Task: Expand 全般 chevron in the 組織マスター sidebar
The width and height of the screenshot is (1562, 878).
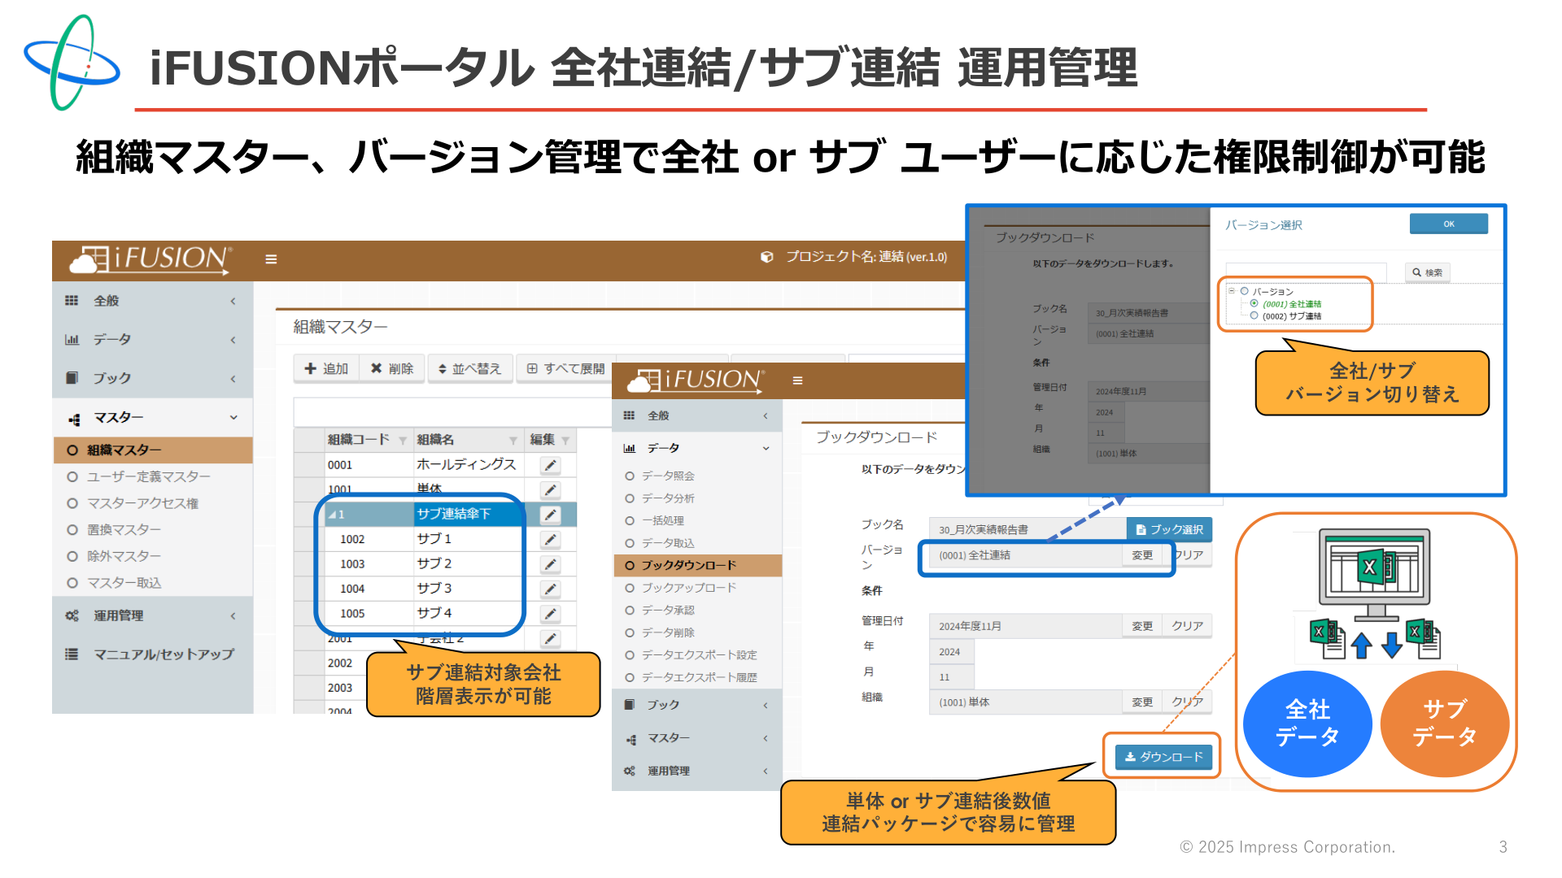Action: [x=233, y=301]
